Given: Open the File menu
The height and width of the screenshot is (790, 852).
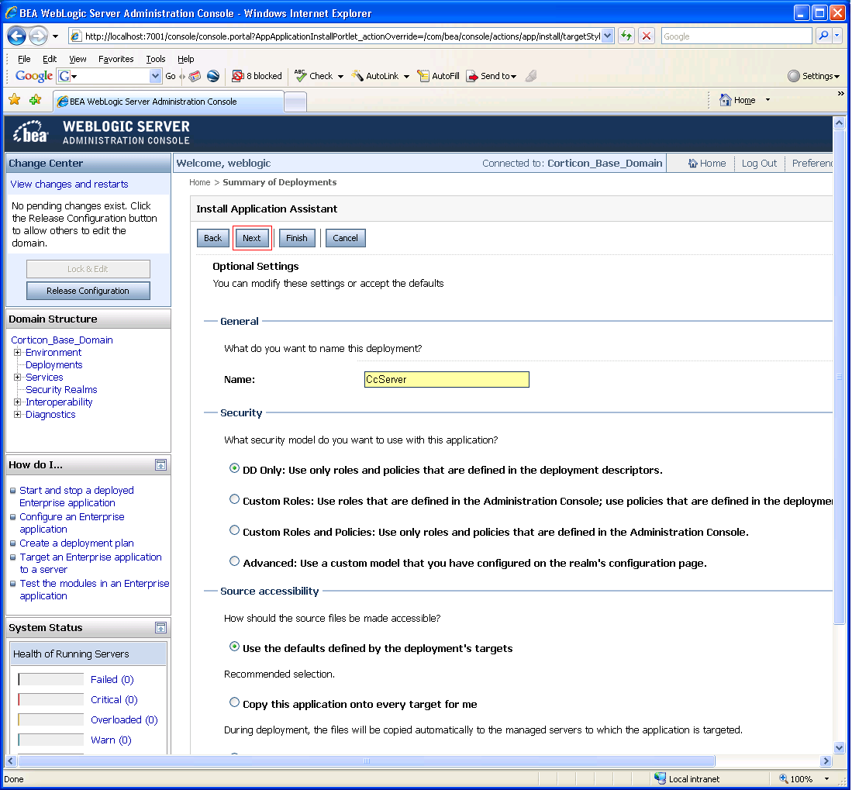Looking at the screenshot, I should [x=24, y=59].
